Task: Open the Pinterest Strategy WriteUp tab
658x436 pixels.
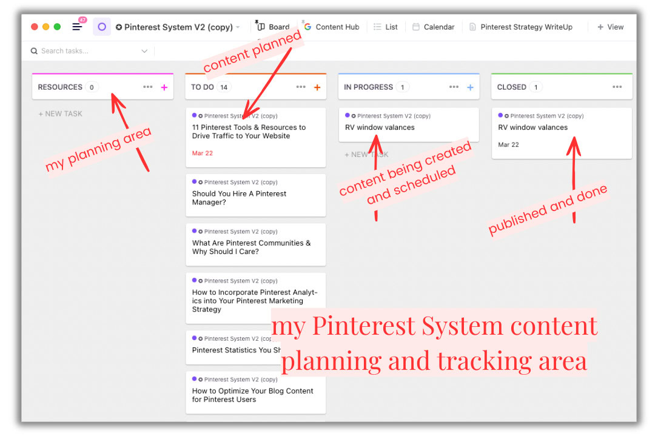Action: (521, 27)
